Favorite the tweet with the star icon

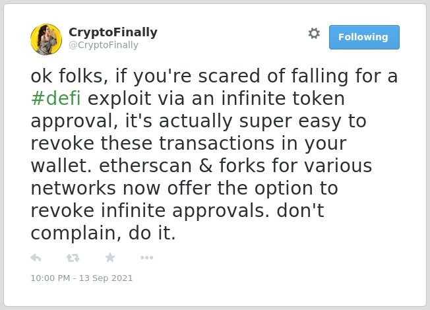tap(110, 257)
